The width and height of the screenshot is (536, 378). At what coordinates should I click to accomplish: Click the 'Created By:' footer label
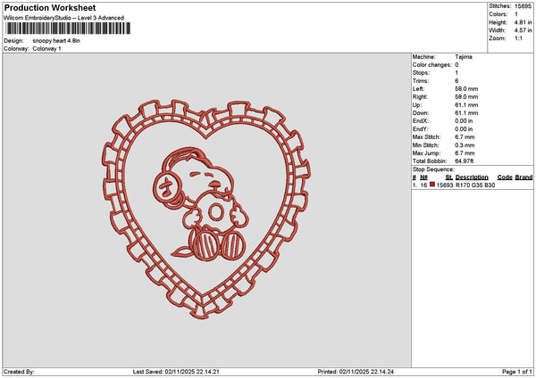(19, 372)
